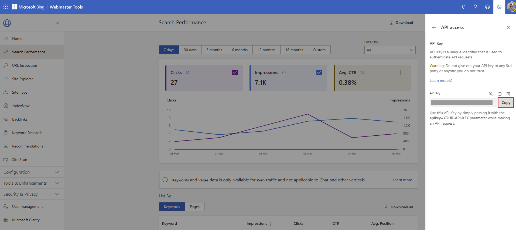Open the Microsoft apps grid launcher
Screen dimensions: 516x232
(6, 7)
